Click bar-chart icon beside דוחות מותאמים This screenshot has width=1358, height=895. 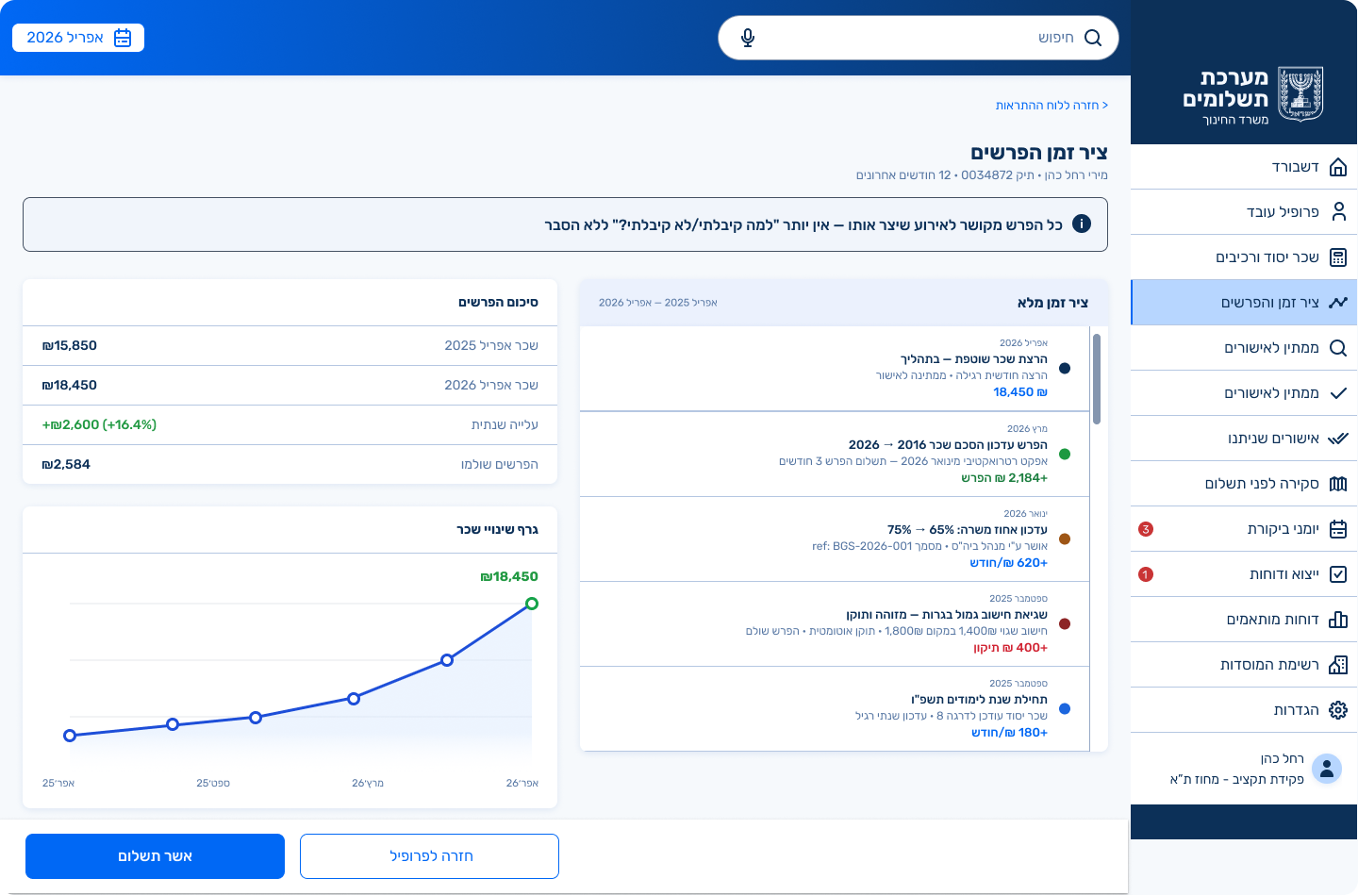click(x=1338, y=620)
